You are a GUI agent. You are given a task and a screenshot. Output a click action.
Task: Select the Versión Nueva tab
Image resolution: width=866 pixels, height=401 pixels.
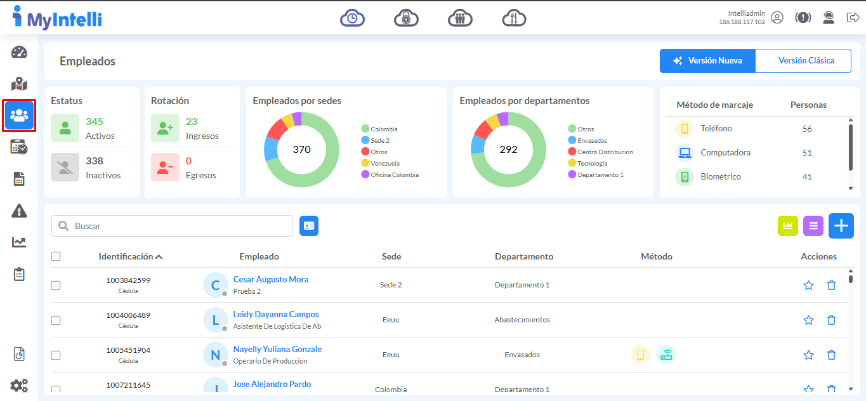707,61
